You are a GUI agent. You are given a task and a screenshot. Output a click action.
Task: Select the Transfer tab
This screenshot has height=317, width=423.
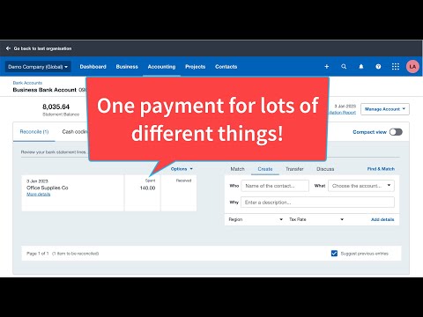click(294, 169)
